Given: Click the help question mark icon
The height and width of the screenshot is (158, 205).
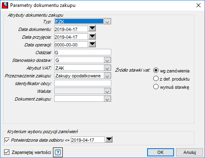Looking at the screenshot, I should pyautogui.click(x=58, y=152).
